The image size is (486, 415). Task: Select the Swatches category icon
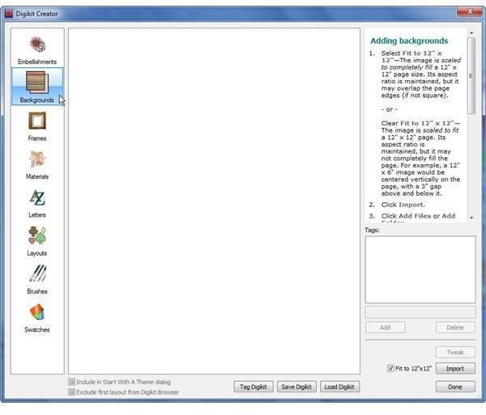point(37,318)
